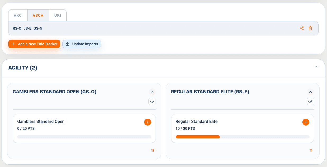The height and width of the screenshot is (167, 327).
Task: Collapse the Gamblers Standard Open (GS-O) card
Action: click(152, 92)
